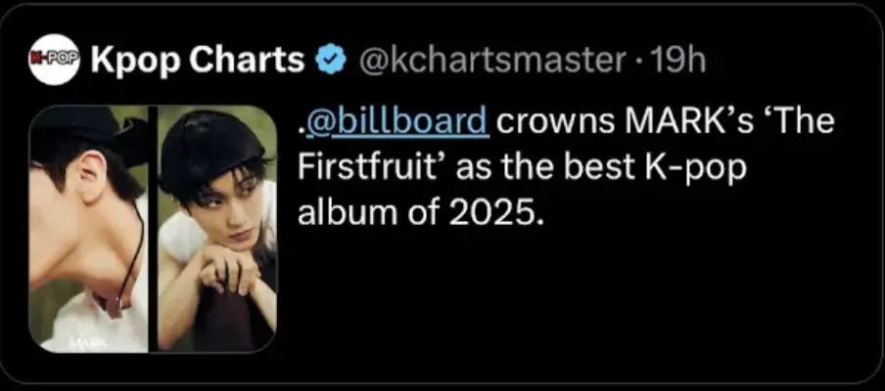Click the dot separator before the 19h timestamp
Image resolution: width=885 pixels, height=391 pixels.
coord(638,61)
